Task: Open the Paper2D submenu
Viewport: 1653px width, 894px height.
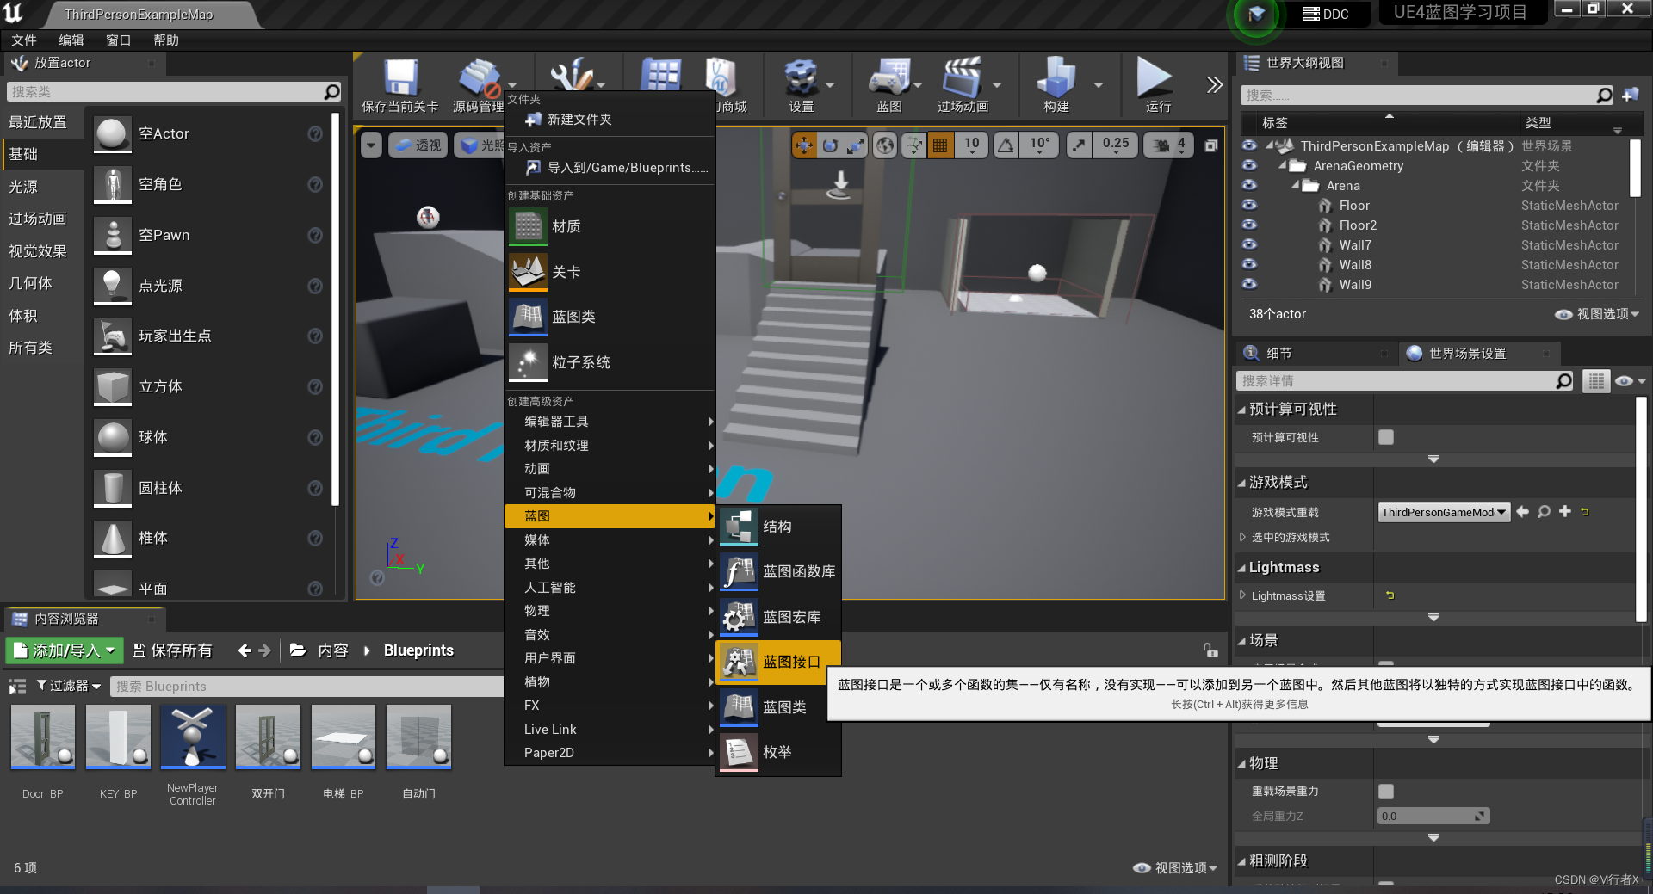Action: (x=610, y=753)
